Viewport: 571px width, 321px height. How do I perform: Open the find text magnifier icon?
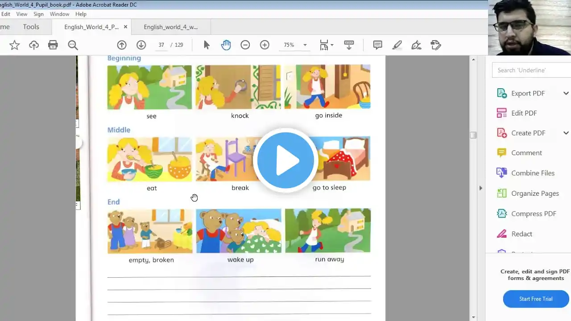click(x=73, y=45)
